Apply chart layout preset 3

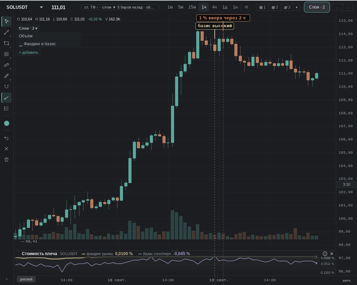287,7
